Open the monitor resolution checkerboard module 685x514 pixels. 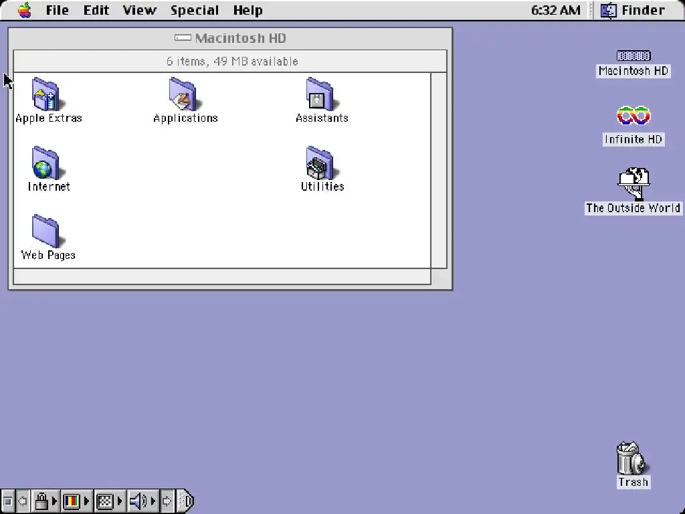click(109, 501)
